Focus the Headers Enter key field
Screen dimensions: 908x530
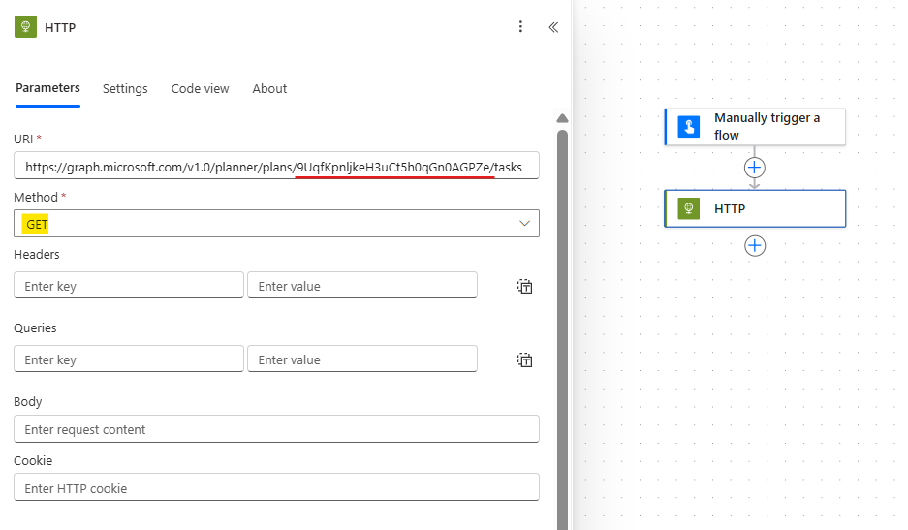(x=129, y=286)
